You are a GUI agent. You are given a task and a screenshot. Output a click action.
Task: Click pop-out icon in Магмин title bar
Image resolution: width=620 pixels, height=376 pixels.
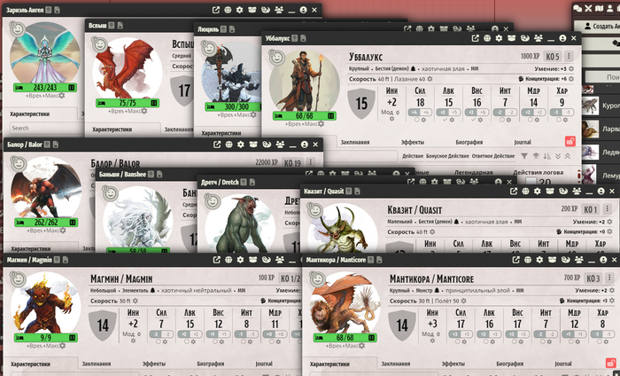pyautogui.click(x=216, y=260)
